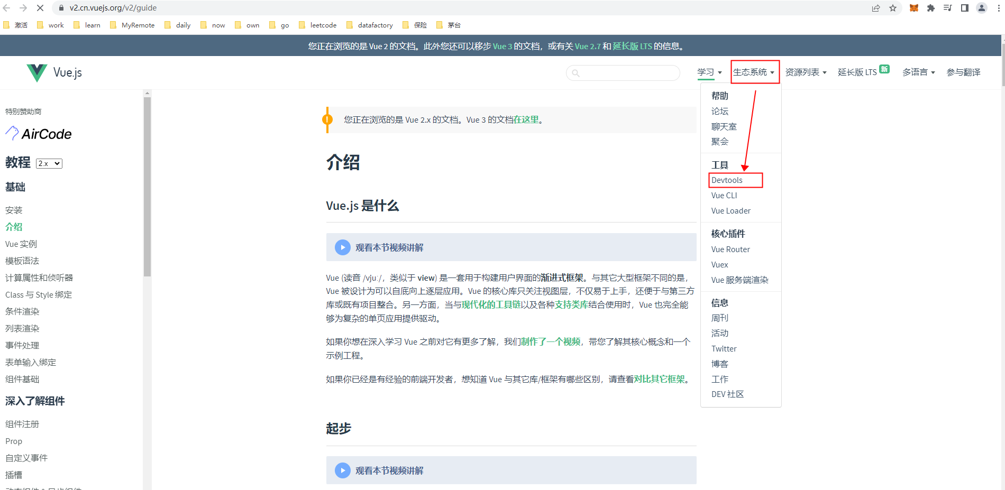Select Vue CLI in the dropdown menu
The image size is (1005, 490).
tap(724, 196)
